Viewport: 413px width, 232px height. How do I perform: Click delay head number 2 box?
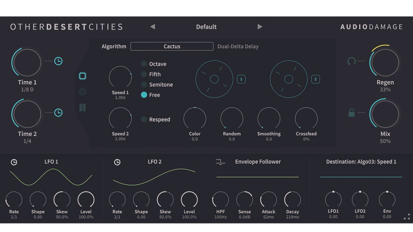[316, 79]
